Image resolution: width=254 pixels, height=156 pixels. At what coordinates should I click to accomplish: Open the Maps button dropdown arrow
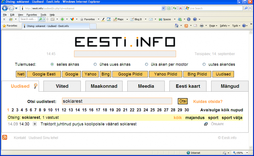(x=127, y=19)
